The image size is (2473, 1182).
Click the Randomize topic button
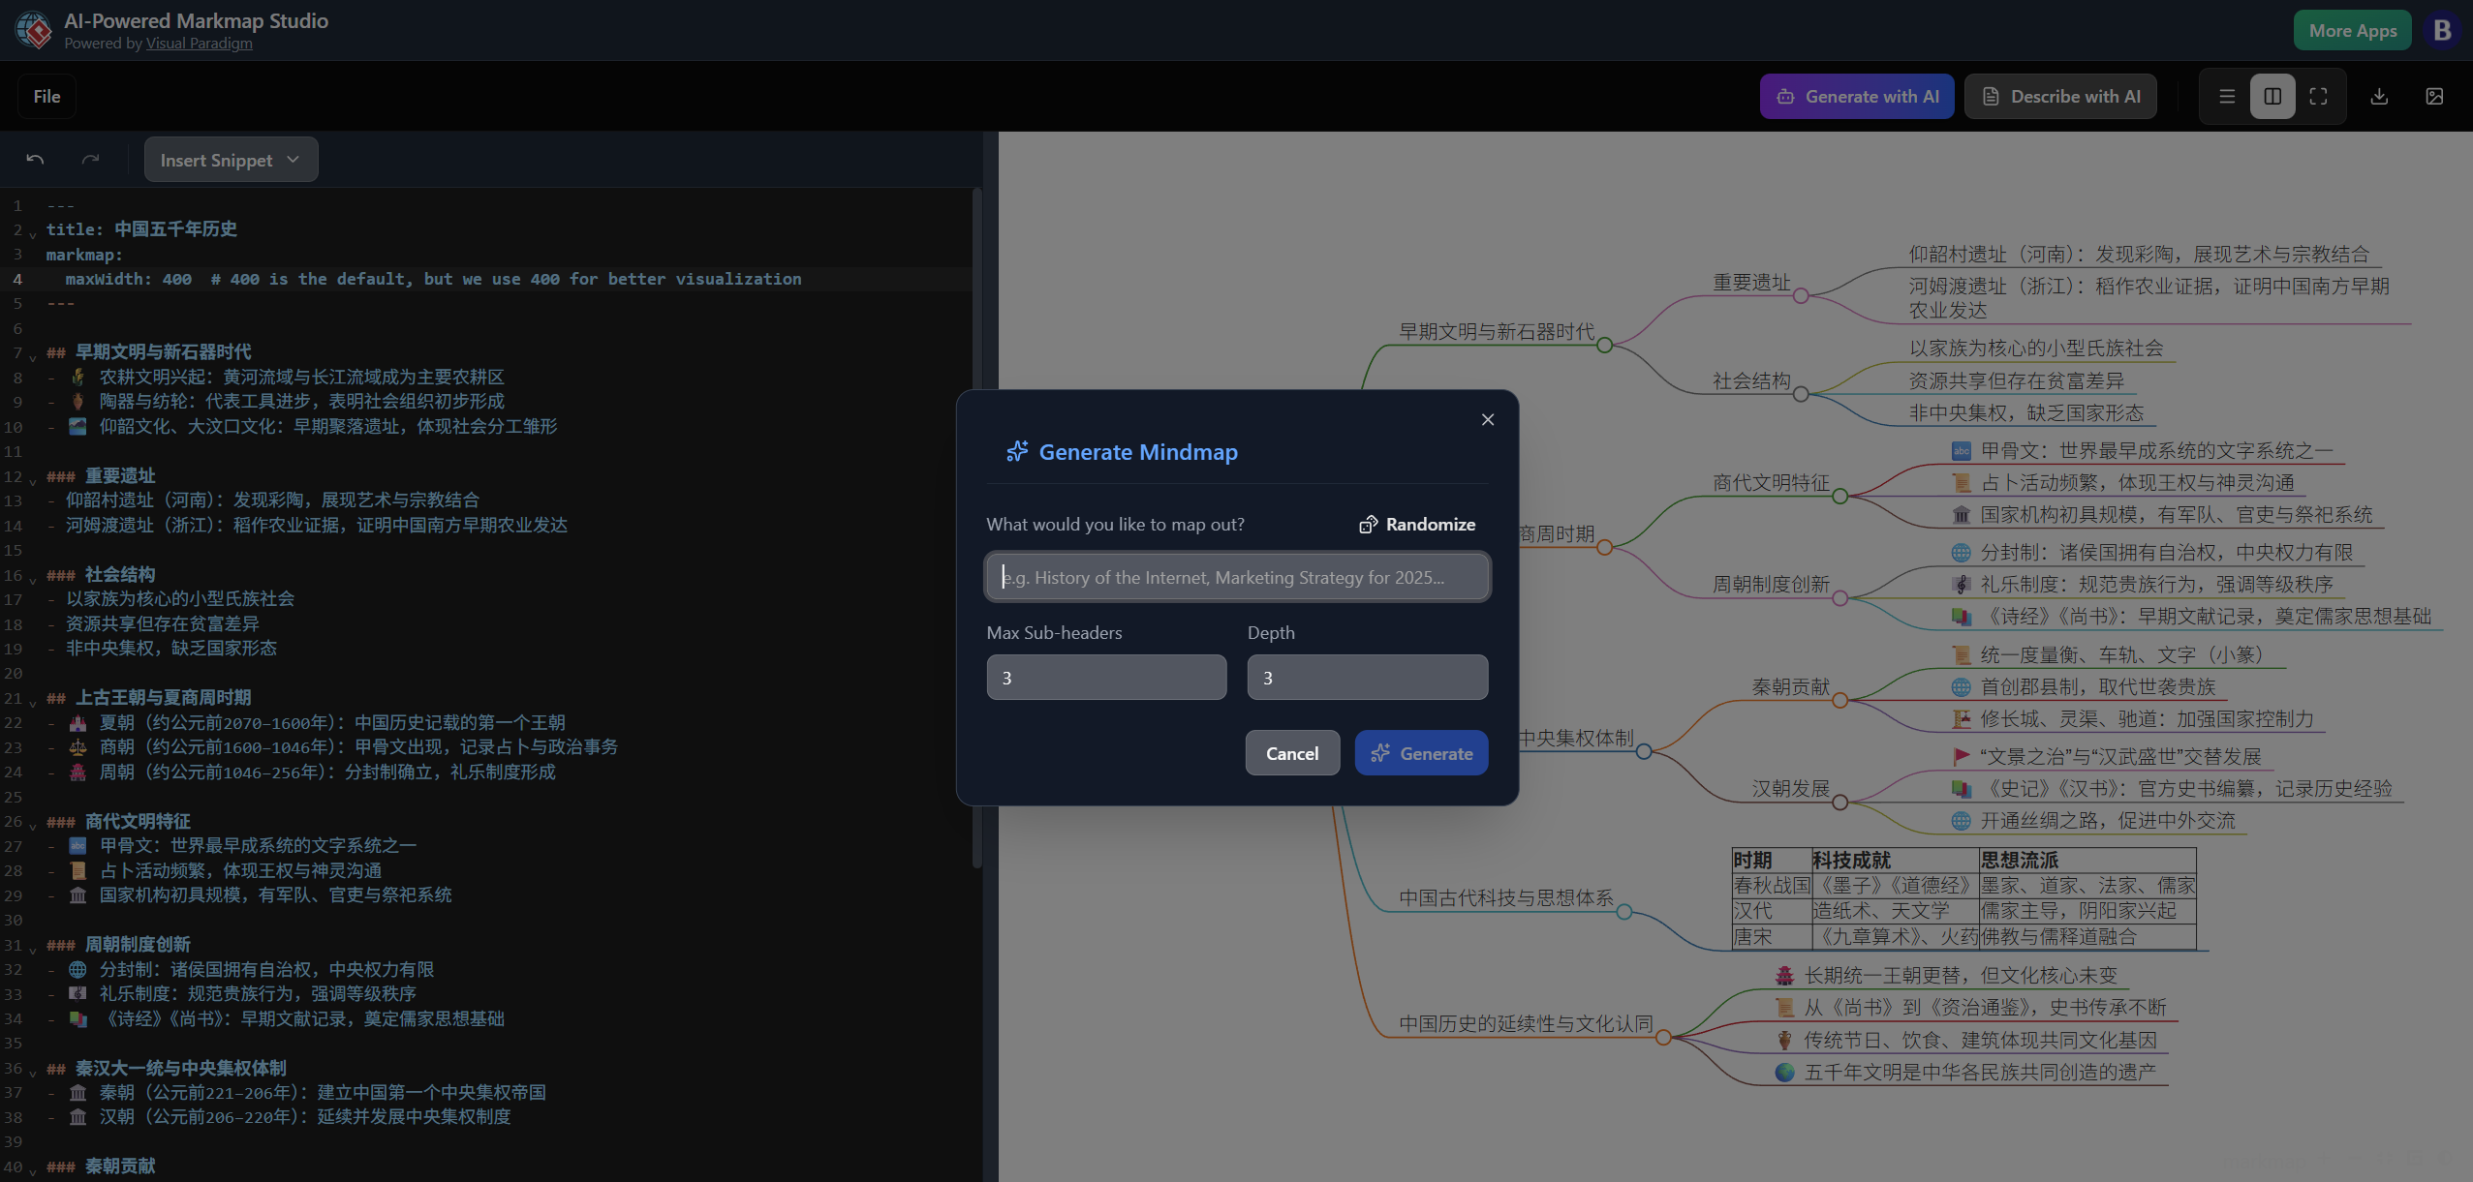point(1417,525)
